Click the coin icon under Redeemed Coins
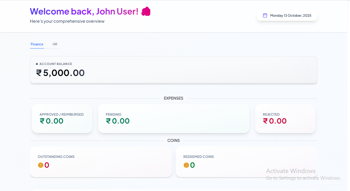This screenshot has height=191, width=350. pyautogui.click(x=186, y=165)
